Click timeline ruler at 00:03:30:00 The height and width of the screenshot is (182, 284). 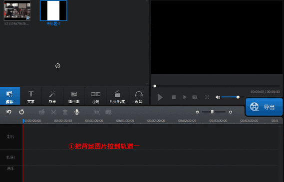click(x=249, y=121)
